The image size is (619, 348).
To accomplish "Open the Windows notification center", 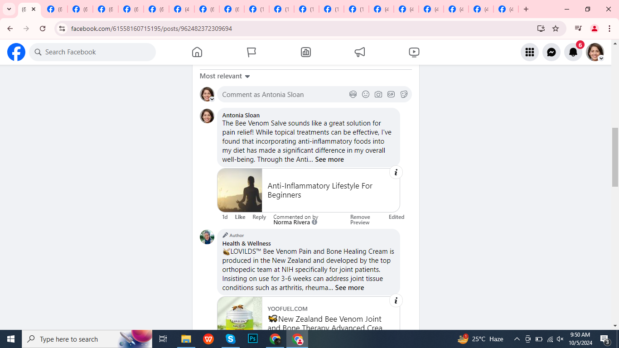I will [605, 339].
